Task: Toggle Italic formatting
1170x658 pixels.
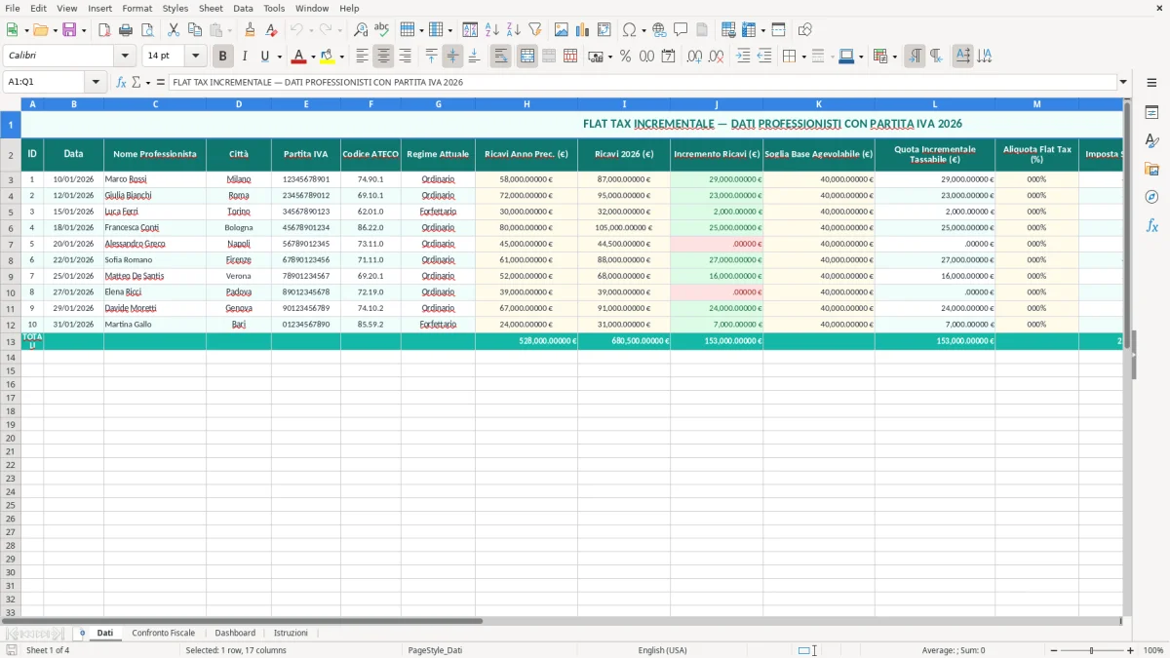Action: tap(244, 57)
